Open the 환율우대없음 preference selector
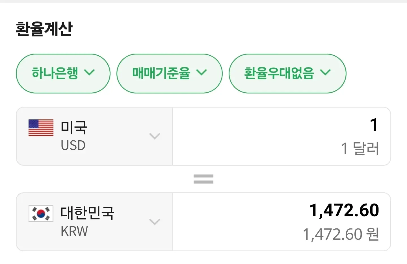407x264 pixels. (x=287, y=73)
